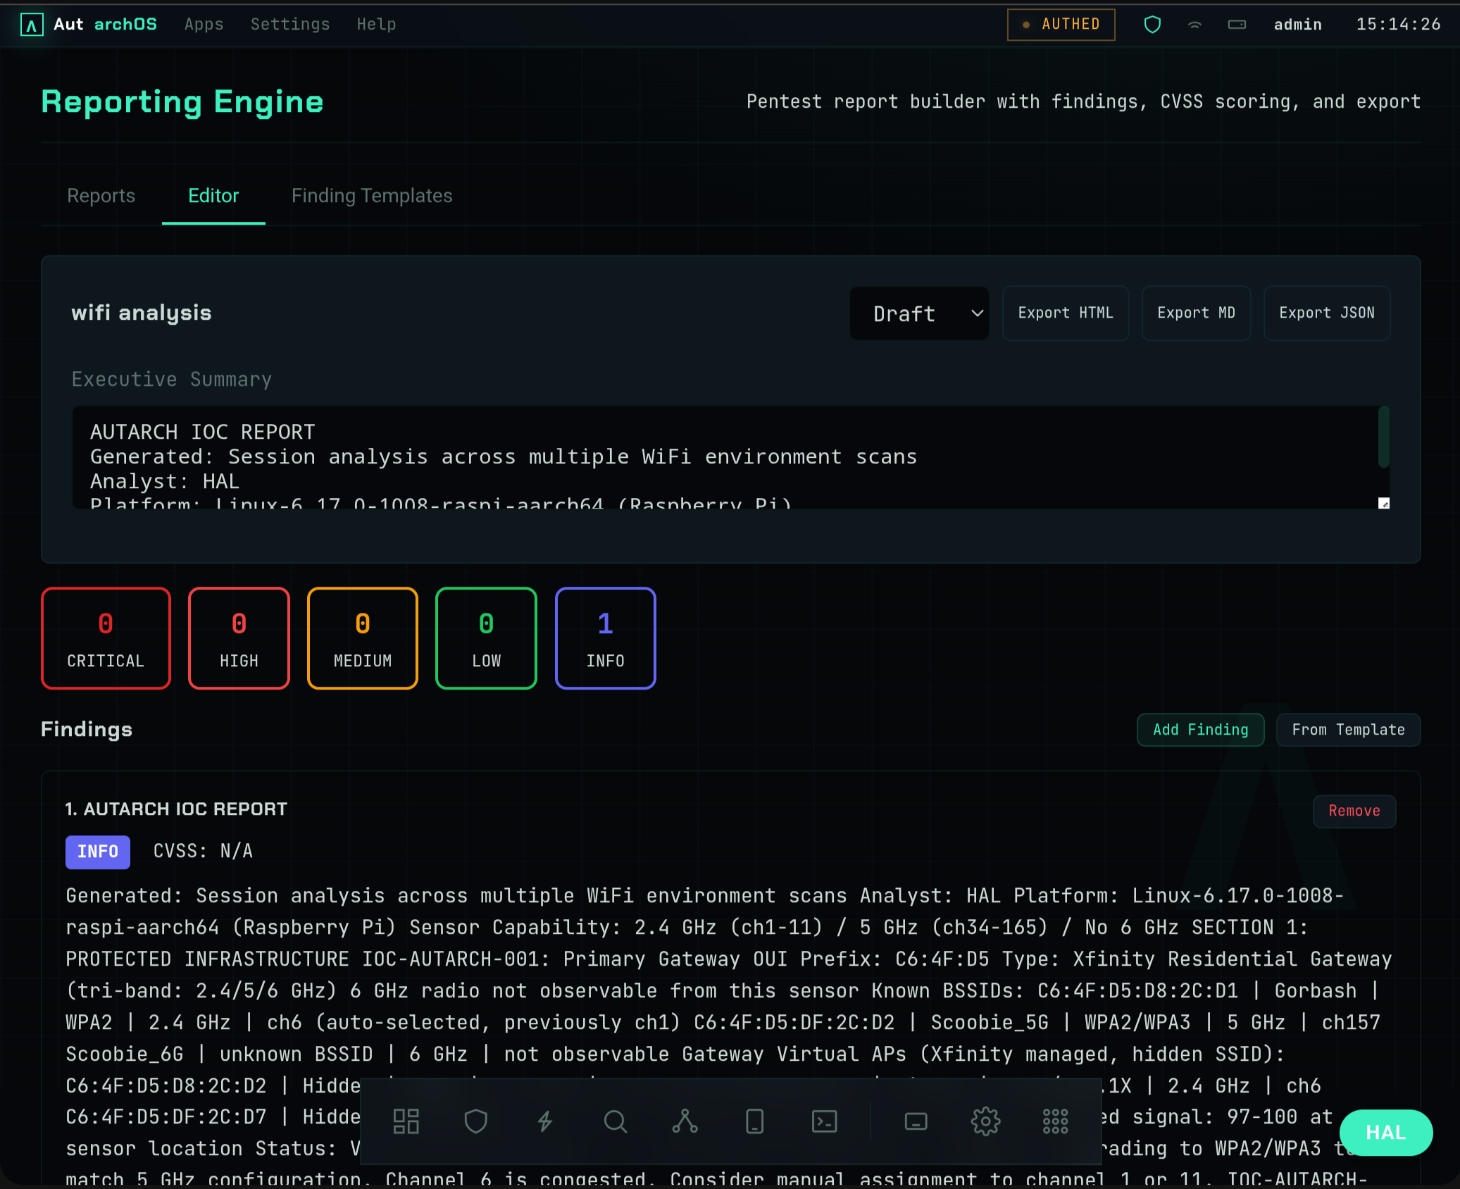
Task: Open the Settings menu in top bar
Action: (290, 25)
